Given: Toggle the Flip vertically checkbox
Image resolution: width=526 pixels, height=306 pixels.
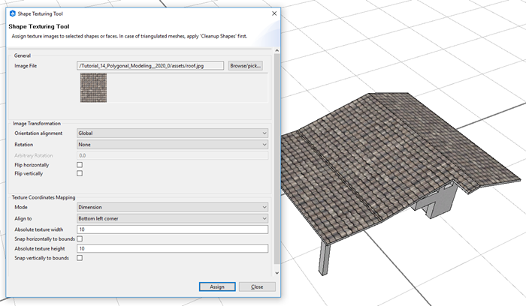Looking at the screenshot, I should (80, 173).
